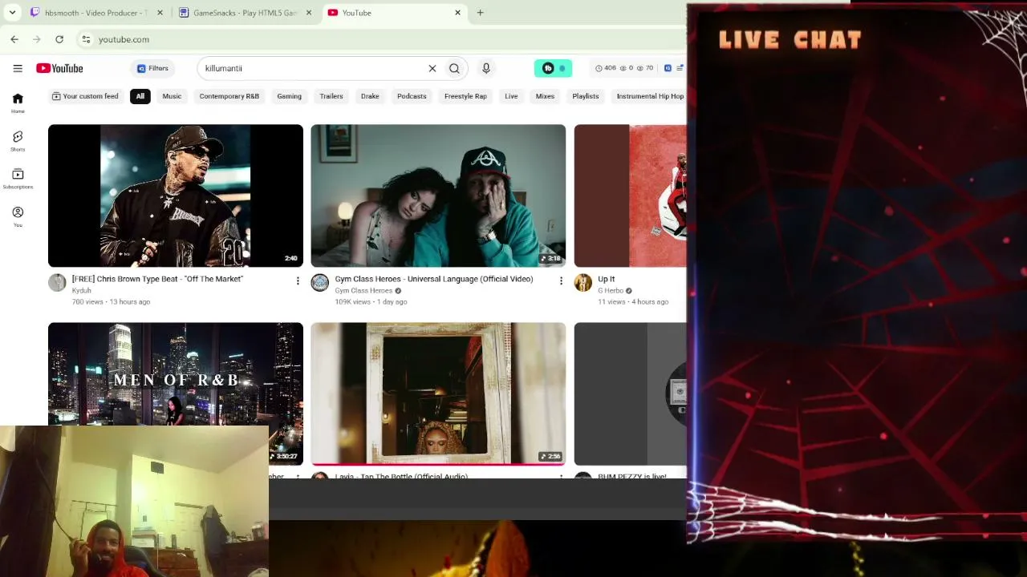Filter feed by Podcasts chip
This screenshot has height=577, width=1027.
[412, 96]
